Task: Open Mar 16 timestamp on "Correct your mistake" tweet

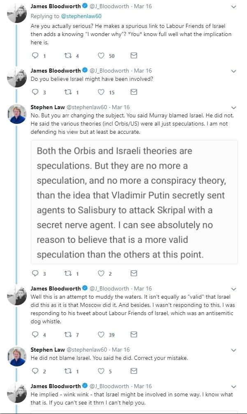Action: click(120, 350)
